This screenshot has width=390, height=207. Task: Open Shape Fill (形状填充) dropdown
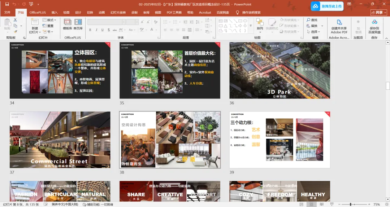click(x=289, y=20)
